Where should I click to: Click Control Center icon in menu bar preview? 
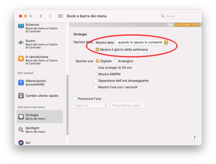170,25
